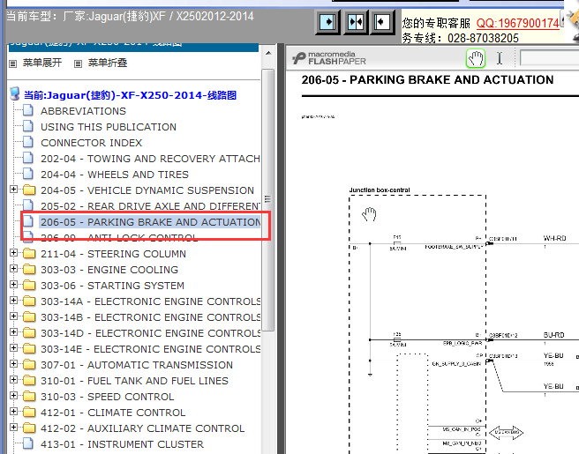The image size is (579, 454).
Task: Click folder icon of 204-05 Vehicle Dynamic Suspension
Action: (x=29, y=190)
